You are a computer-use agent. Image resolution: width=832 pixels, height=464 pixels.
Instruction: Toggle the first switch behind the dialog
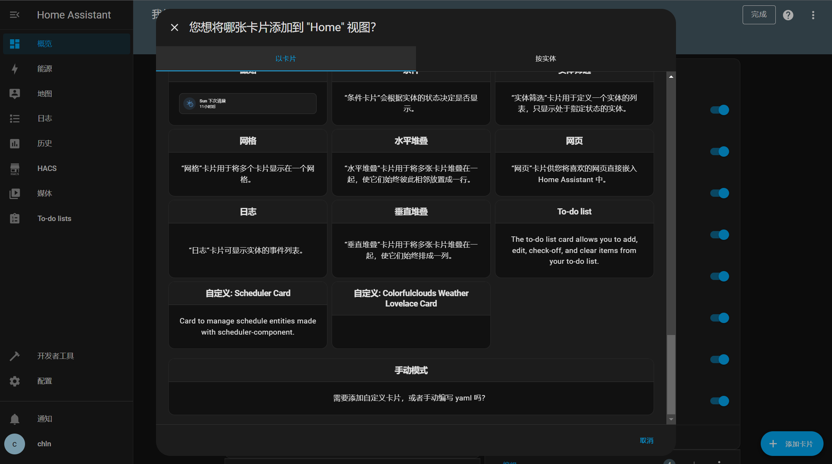click(720, 110)
